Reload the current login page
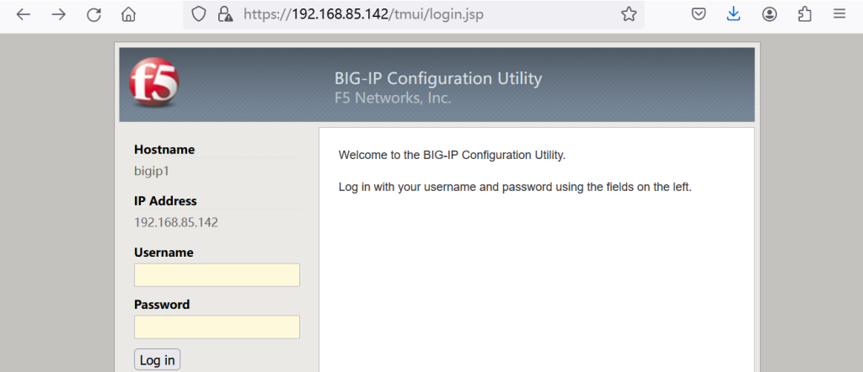Screen dimensions: 863x372 (94, 15)
